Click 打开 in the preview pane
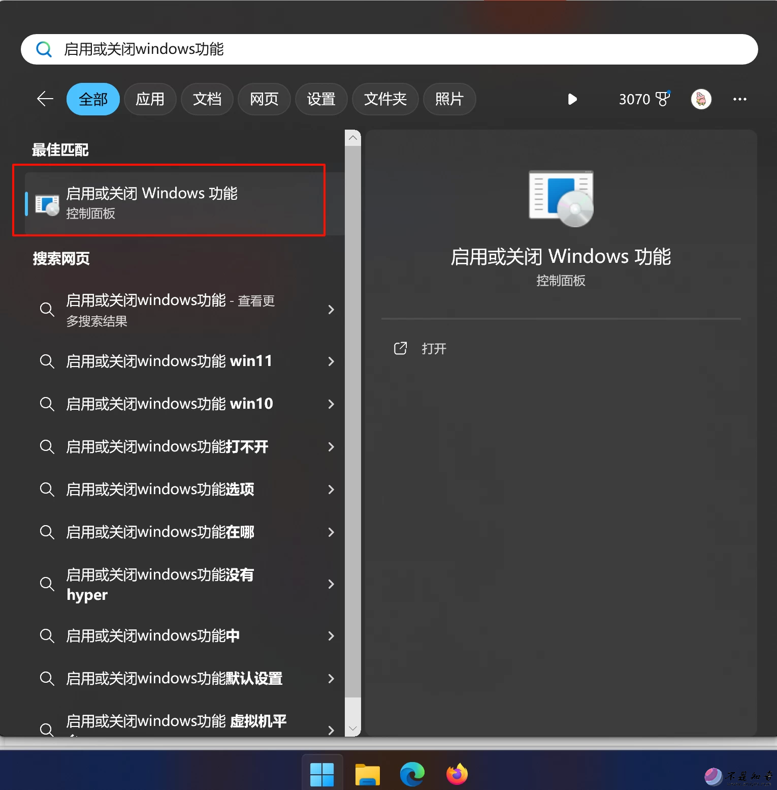 [x=434, y=349]
